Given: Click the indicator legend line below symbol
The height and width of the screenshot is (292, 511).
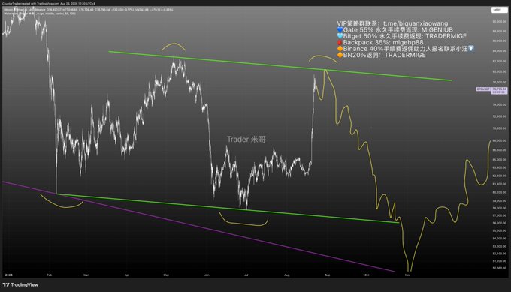Looking at the screenshot, I should pos(40,14).
